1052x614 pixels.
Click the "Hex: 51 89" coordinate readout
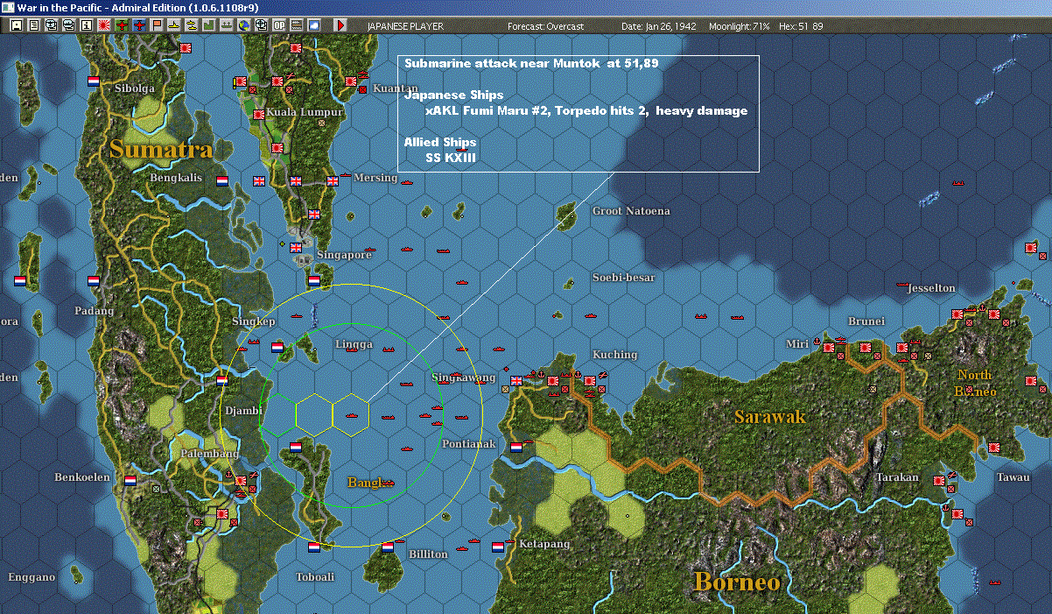click(800, 26)
